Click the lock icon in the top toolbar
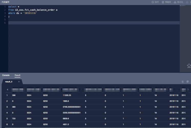The image size is (191, 128). (187, 2)
